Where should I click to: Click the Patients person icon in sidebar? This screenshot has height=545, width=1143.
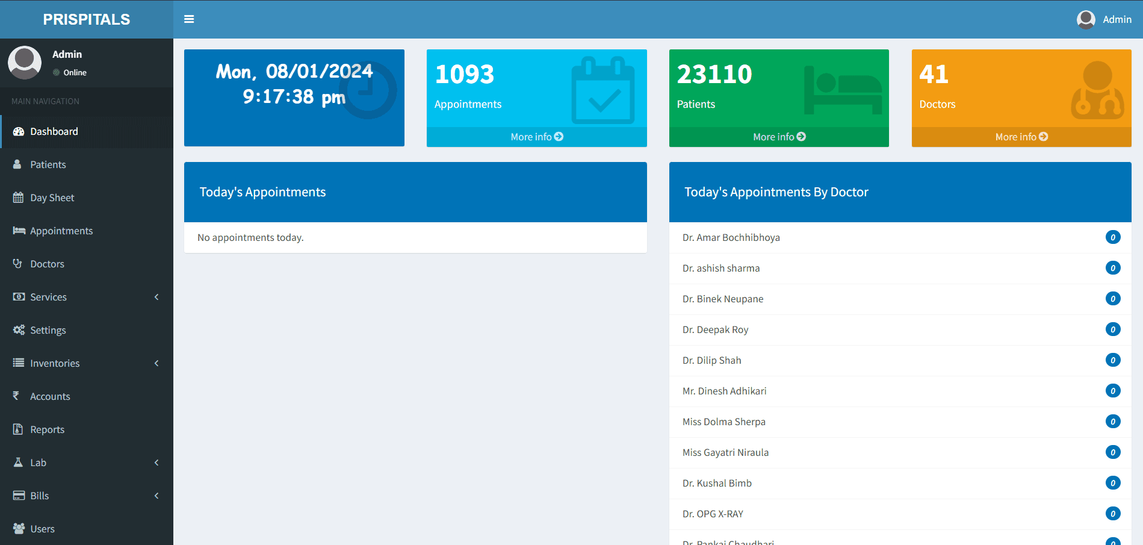(x=17, y=164)
